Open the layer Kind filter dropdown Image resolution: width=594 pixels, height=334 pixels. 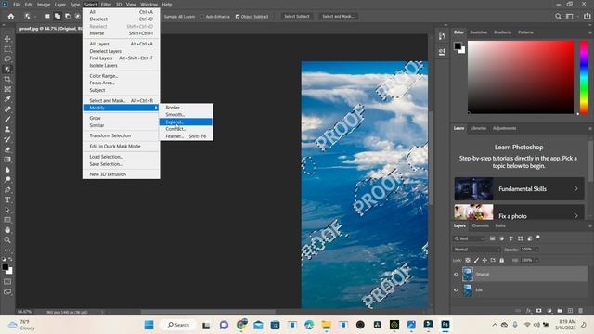[x=470, y=238]
